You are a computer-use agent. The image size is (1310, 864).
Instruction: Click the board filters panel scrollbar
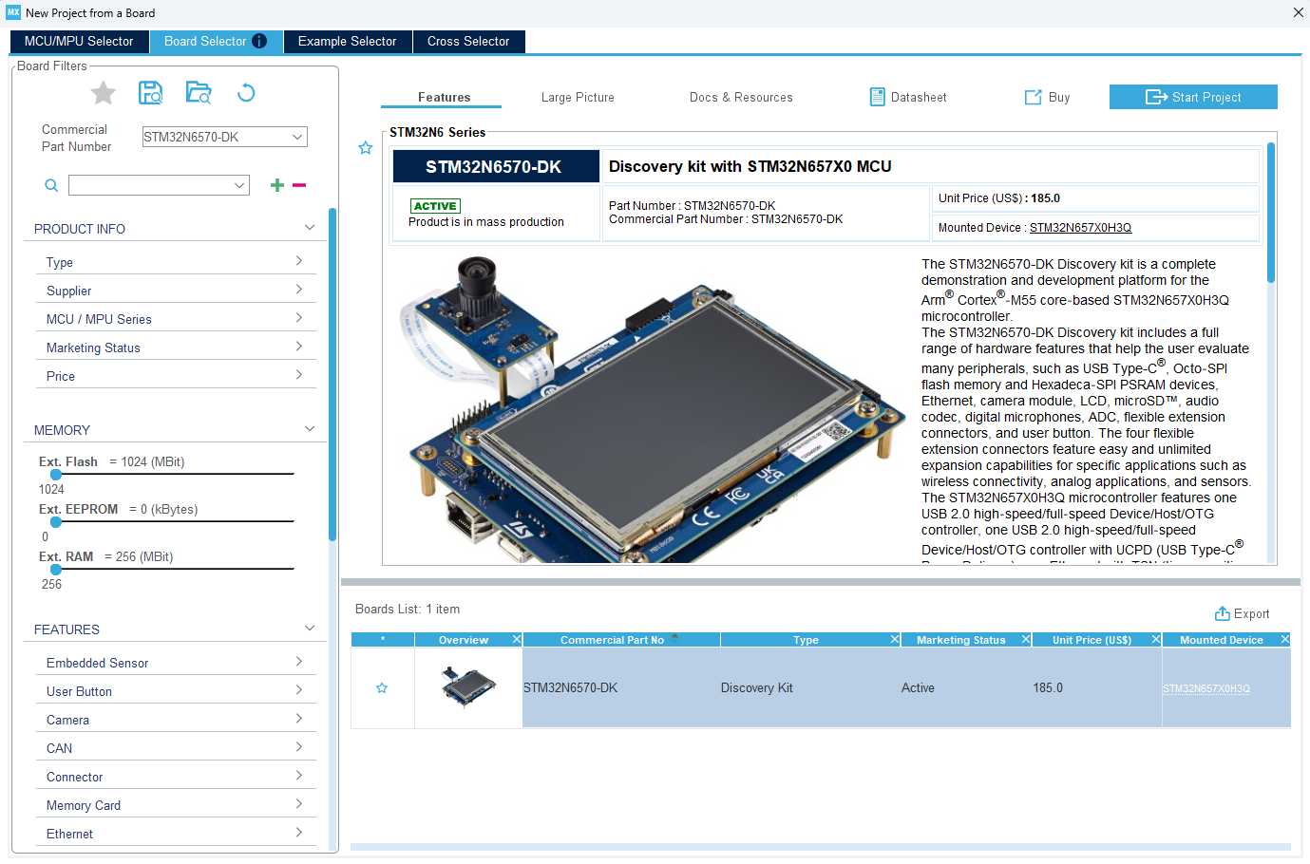click(x=332, y=375)
